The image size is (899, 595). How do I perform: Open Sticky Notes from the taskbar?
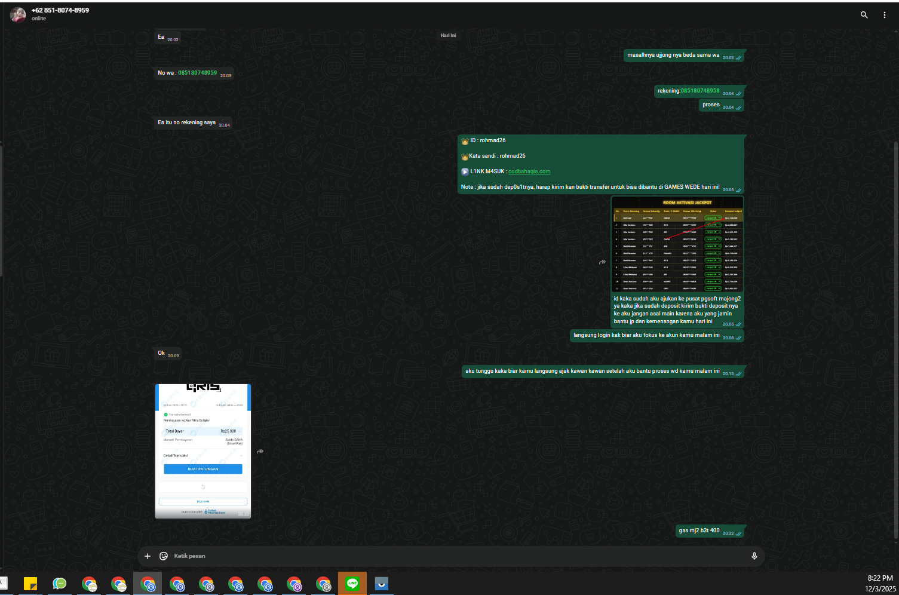(x=30, y=584)
